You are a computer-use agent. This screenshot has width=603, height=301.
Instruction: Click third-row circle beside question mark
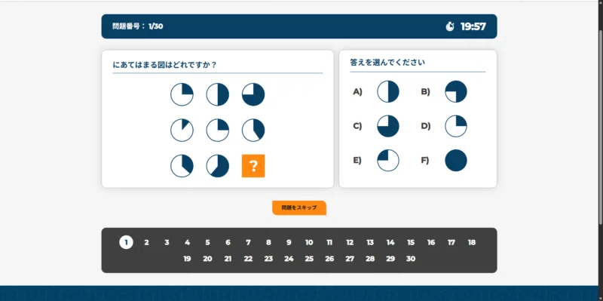point(218,166)
